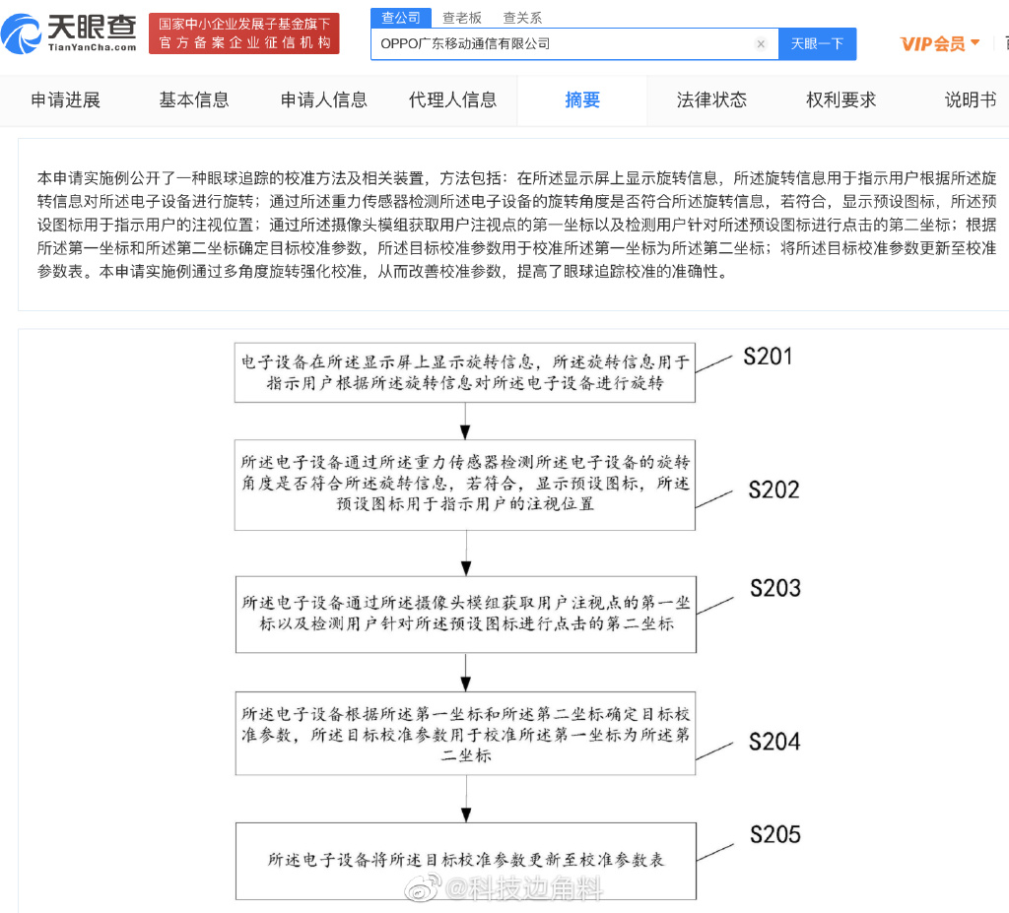Open the 申请人信息 tab
1009x913 pixels.
[x=323, y=99]
